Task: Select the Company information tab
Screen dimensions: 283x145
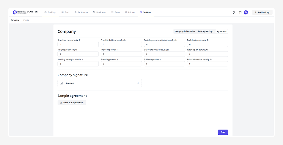Action: point(185,31)
